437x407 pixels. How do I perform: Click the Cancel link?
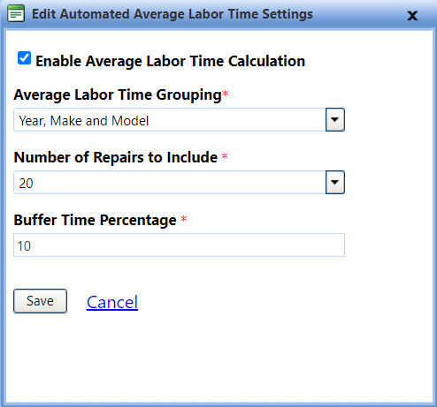pos(112,302)
